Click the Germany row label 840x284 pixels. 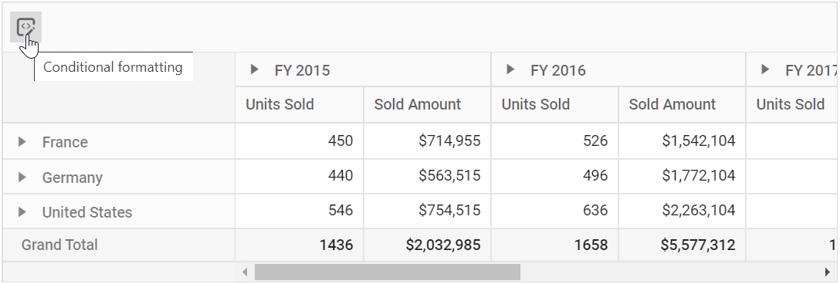click(x=73, y=177)
